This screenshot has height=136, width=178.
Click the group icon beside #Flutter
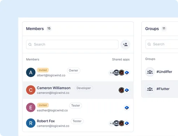pyautogui.click(x=150, y=89)
